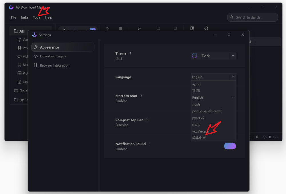Click the Start On Boot help icon
The height and width of the screenshot is (194, 286).
(141, 96)
